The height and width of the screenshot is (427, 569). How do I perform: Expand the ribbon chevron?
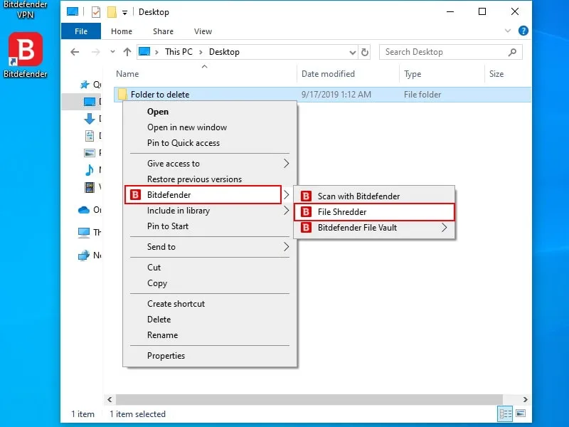(508, 31)
